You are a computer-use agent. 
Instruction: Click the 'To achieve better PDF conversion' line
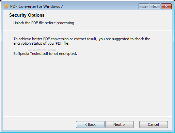point(82,39)
